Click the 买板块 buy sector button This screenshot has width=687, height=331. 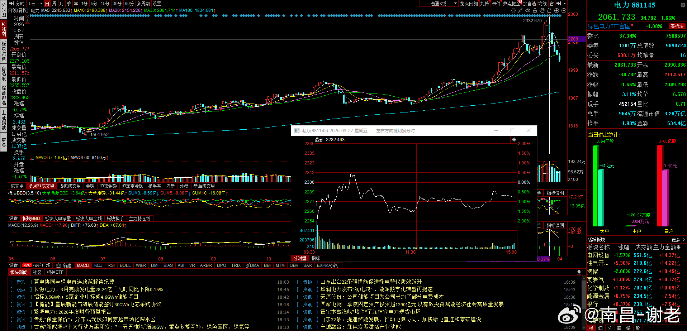[x=677, y=27]
